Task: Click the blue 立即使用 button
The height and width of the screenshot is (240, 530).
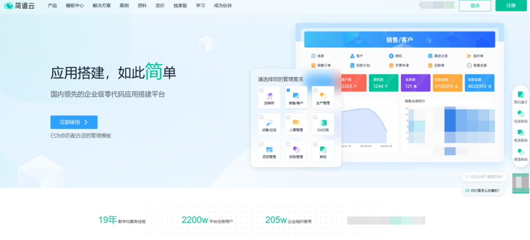Action: pos(73,122)
